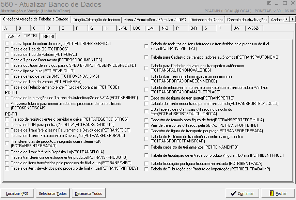Open the LOG tab
This screenshot has width=296, height=200.
(138, 28)
